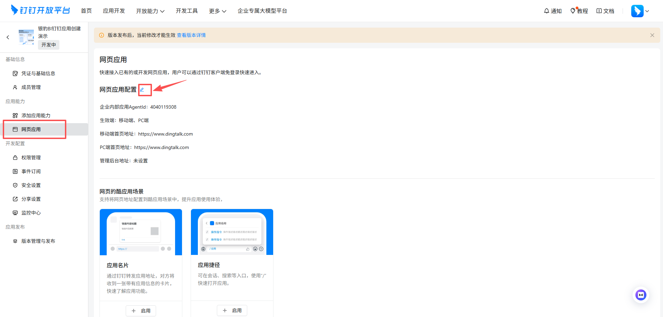The image size is (663, 317).
Task: Enable 应用名片 with the 启用 button
Action: click(x=141, y=310)
